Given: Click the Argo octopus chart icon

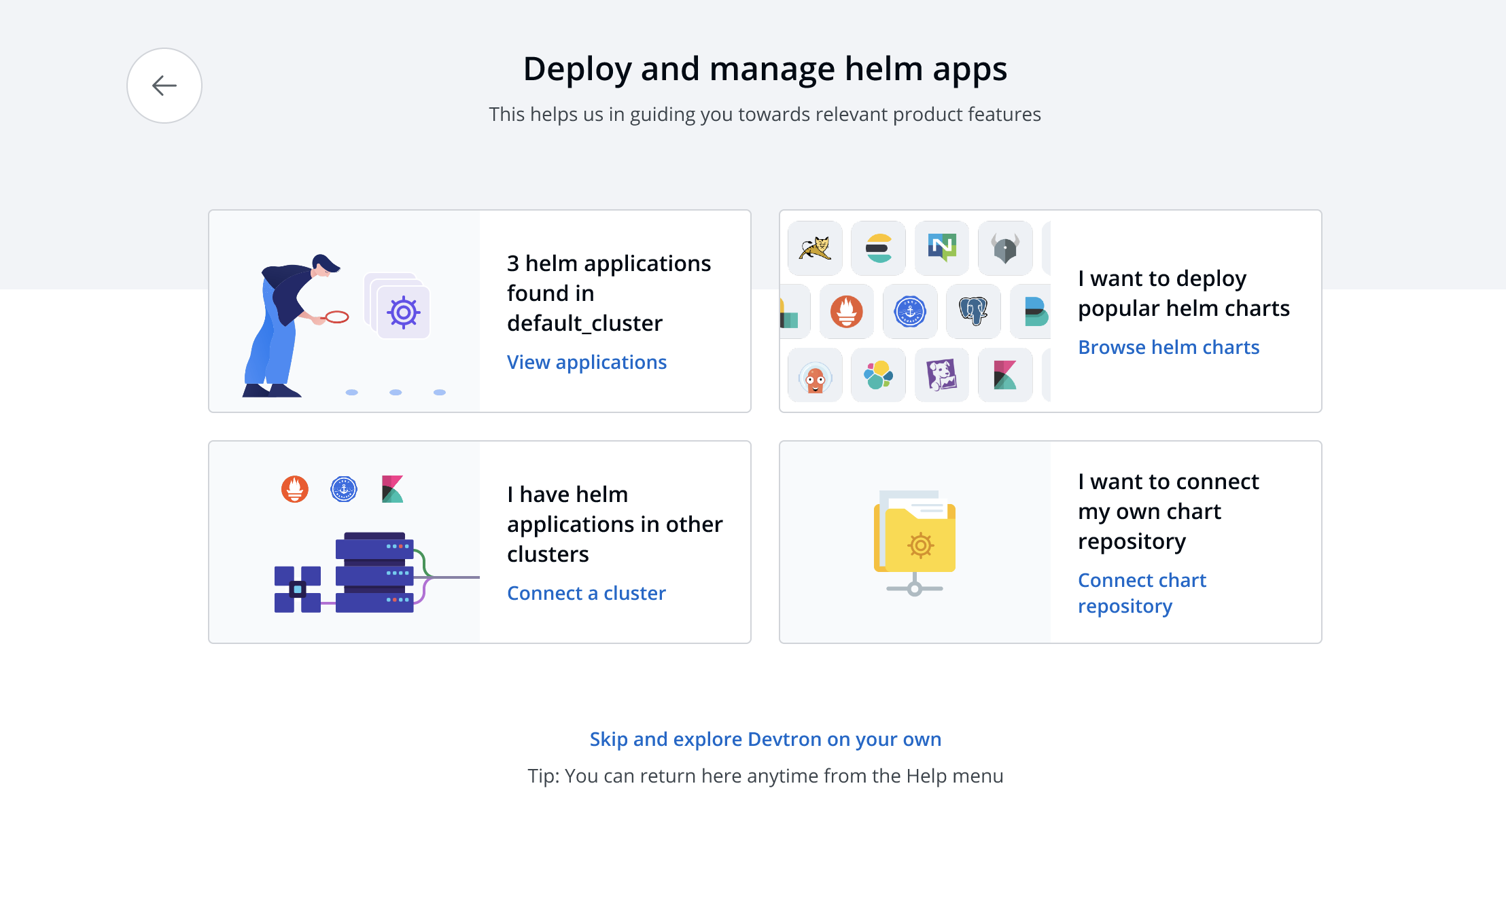Looking at the screenshot, I should tap(815, 376).
